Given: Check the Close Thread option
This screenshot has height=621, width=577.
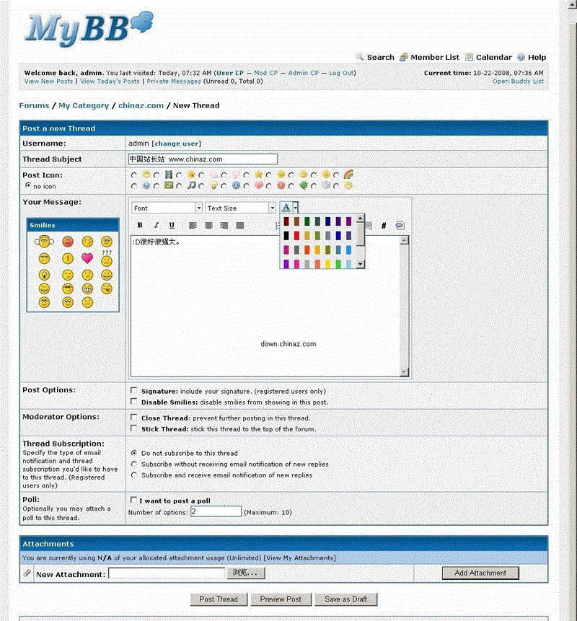Looking at the screenshot, I should (133, 418).
